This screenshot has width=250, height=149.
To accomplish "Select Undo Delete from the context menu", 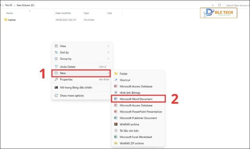I will (68, 67).
